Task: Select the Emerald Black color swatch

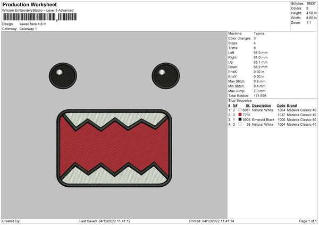Action: [240, 120]
